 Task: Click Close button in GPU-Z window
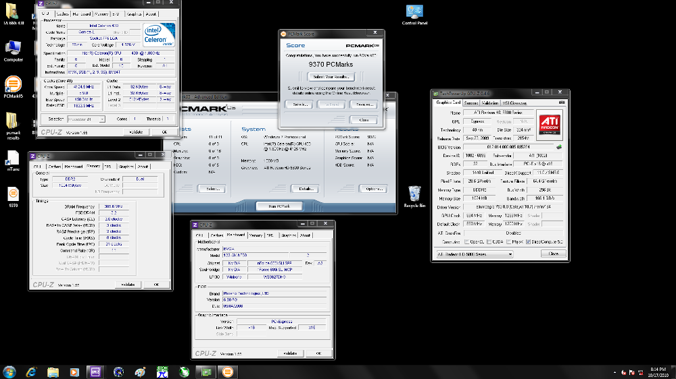pos(554,254)
